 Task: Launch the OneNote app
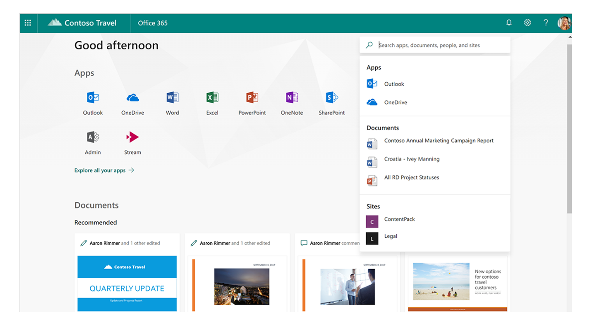click(x=292, y=103)
